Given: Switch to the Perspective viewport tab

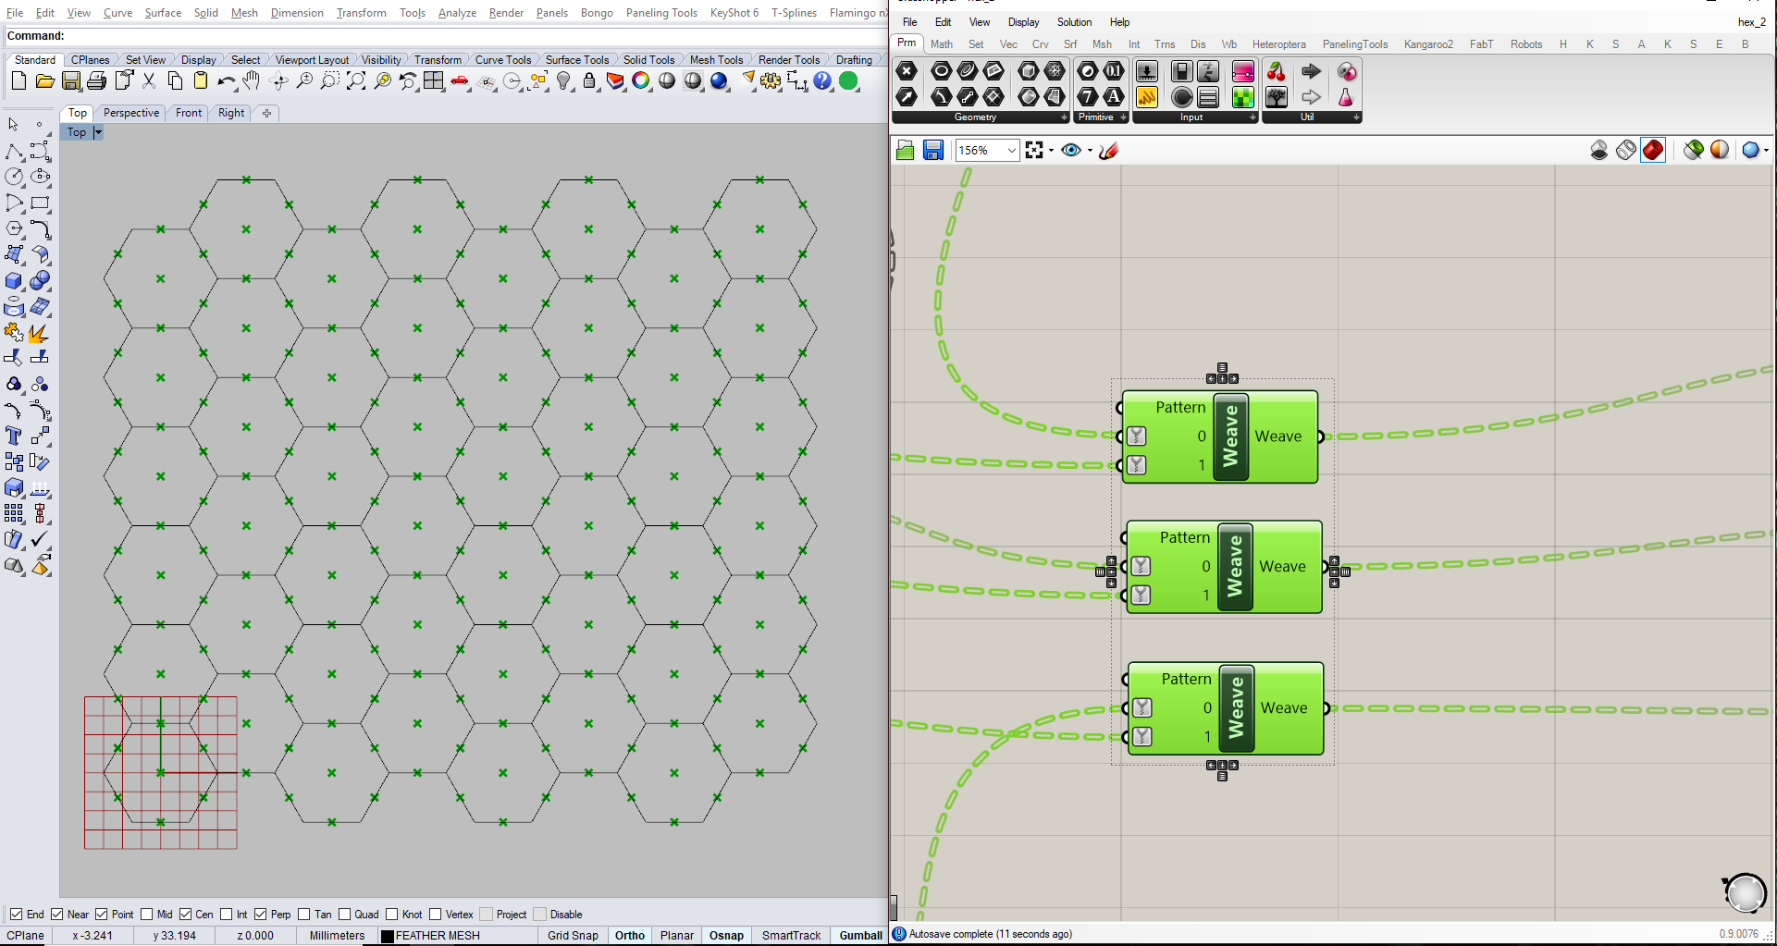Looking at the screenshot, I should click(x=131, y=113).
